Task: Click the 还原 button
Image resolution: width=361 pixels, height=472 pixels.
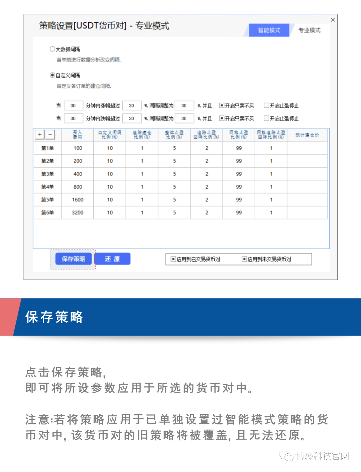Action: tap(112, 259)
